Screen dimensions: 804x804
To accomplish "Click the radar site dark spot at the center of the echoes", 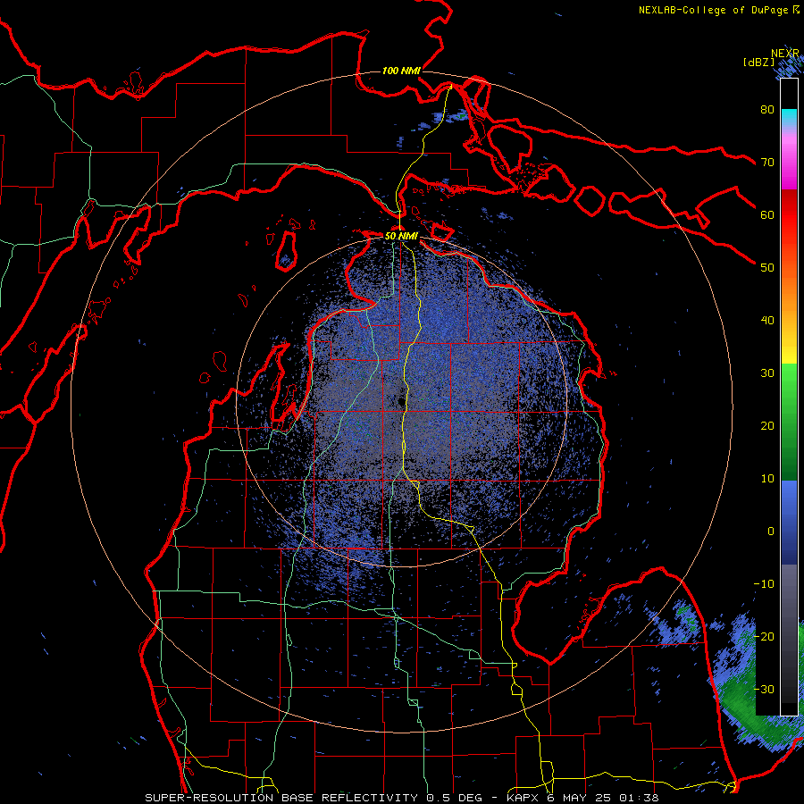I will coord(400,402).
